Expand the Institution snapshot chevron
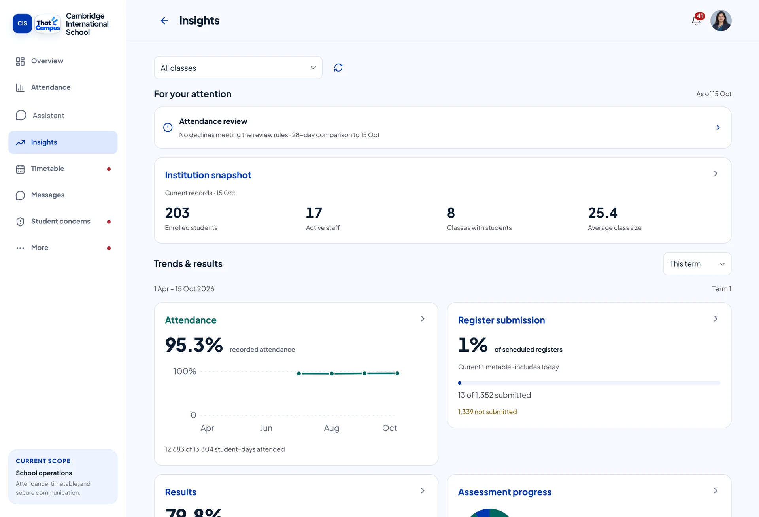759x517 pixels. point(716,174)
